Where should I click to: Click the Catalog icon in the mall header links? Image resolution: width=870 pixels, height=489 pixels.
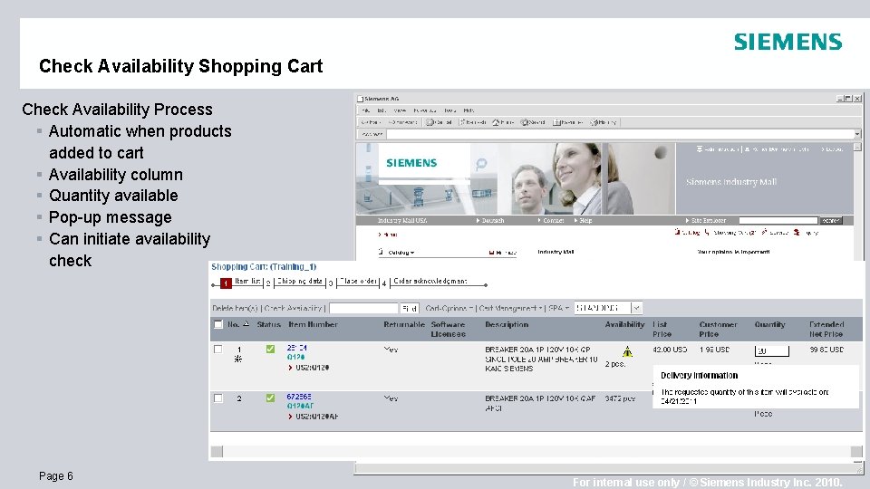pyautogui.click(x=678, y=233)
